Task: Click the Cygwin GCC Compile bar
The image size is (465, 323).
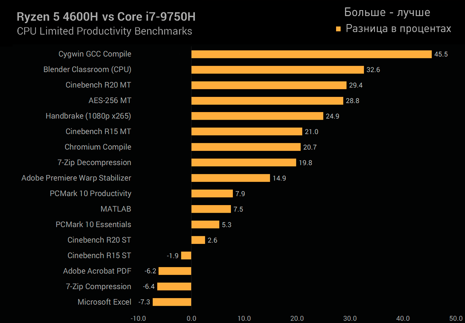Action: click(312, 54)
